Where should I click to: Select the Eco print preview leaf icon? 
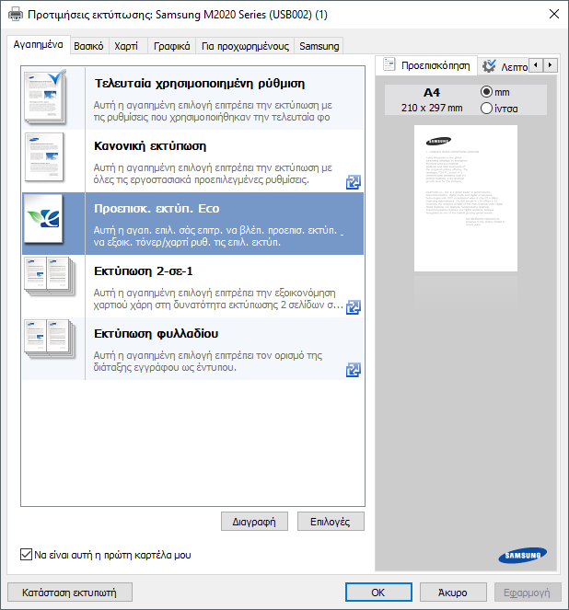(x=43, y=219)
